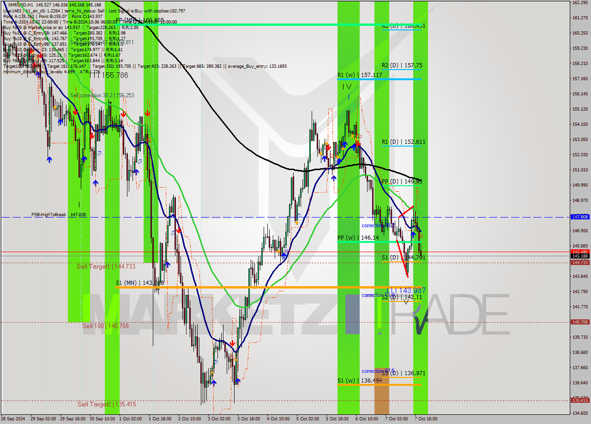Click the black 145.188 current price tag
This screenshot has height=424, width=591.
[580, 256]
